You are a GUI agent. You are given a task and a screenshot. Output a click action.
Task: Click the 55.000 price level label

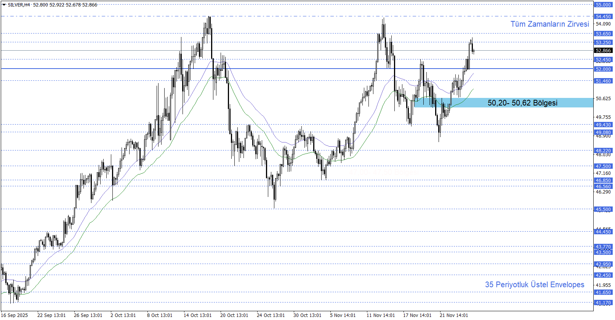(603, 5)
